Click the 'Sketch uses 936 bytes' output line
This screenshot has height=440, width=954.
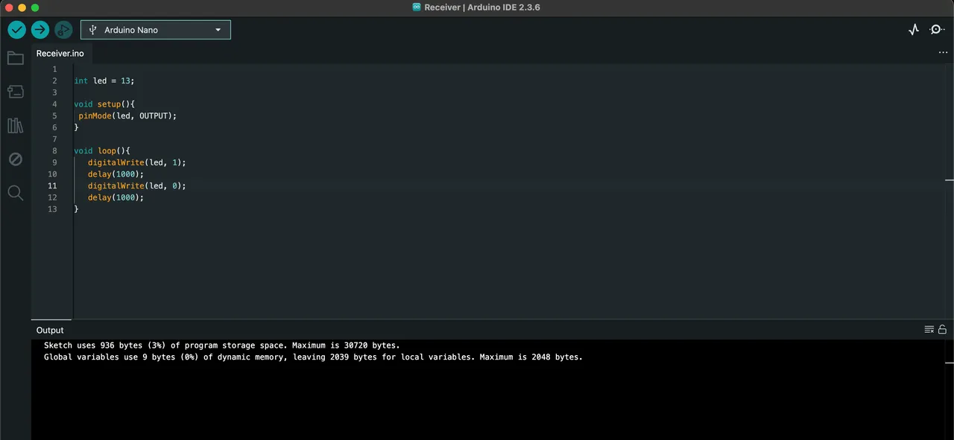[x=222, y=345]
